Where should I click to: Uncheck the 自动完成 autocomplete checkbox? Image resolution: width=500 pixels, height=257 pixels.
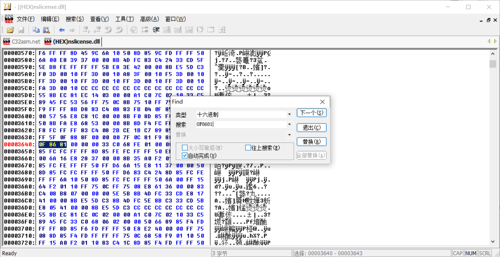[x=185, y=156]
